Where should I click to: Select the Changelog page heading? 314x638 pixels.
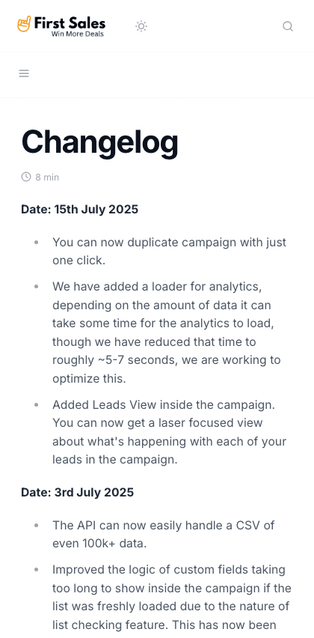[100, 142]
